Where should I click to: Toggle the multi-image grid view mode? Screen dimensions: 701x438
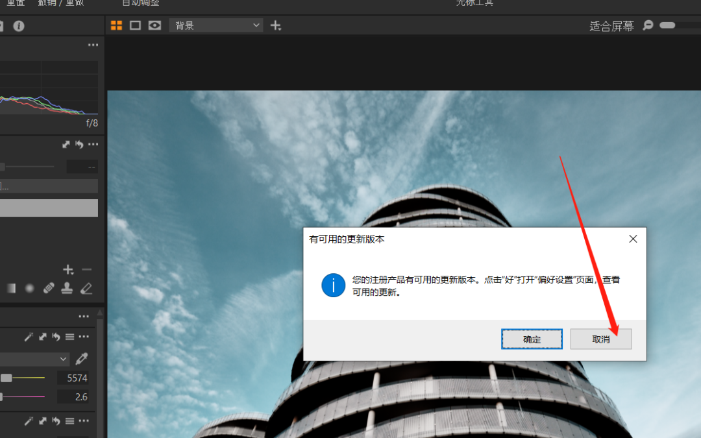[116, 25]
